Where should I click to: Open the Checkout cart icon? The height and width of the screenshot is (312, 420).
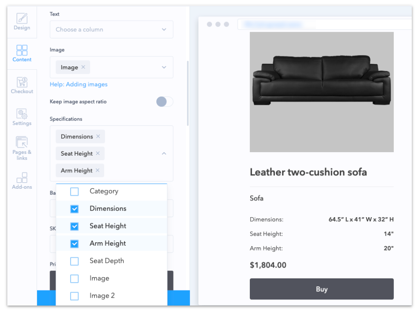(22, 83)
